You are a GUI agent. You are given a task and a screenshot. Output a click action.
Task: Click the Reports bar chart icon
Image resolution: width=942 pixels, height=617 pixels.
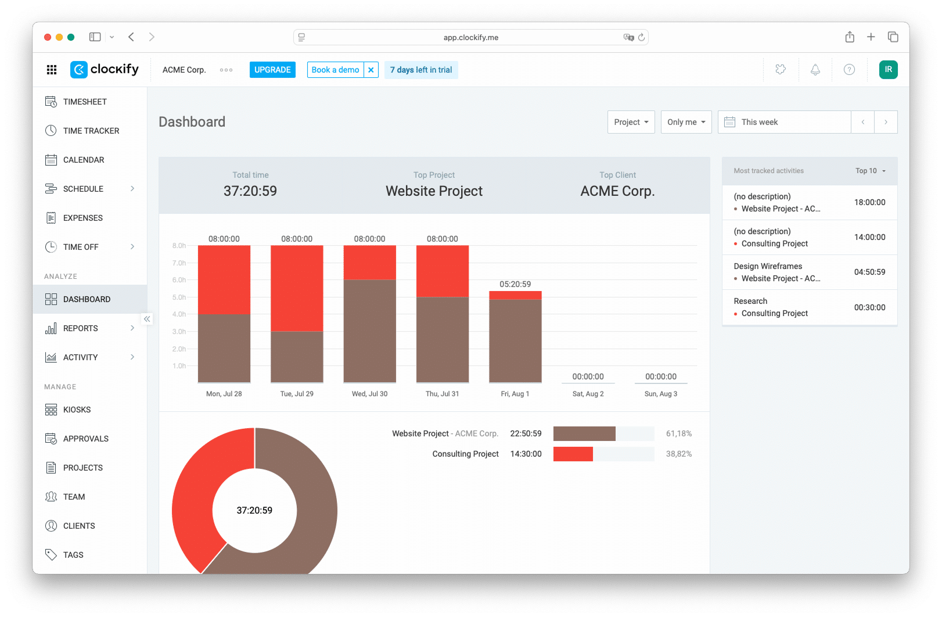click(51, 328)
